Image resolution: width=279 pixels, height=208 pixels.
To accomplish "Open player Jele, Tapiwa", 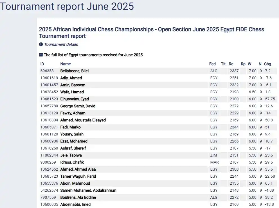I will [71, 155].
